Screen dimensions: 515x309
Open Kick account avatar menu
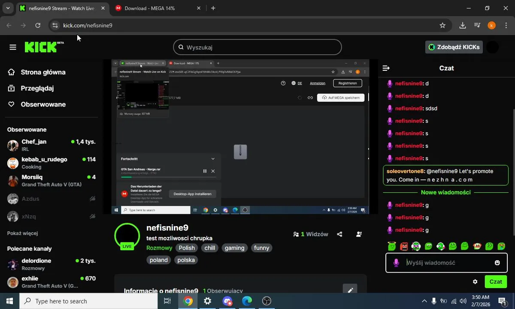click(493, 47)
